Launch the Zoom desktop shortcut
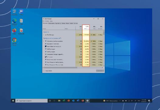 click(x=21, y=12)
